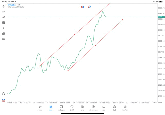
Task: Open the chart type candlestick icon
Action: (x=3, y=12)
